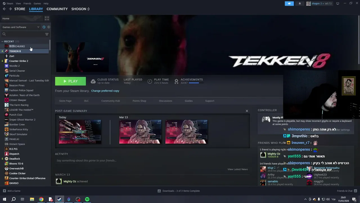Select Citizen Sleeper in library
This screenshot has height=203, width=360.
[x=25, y=100]
